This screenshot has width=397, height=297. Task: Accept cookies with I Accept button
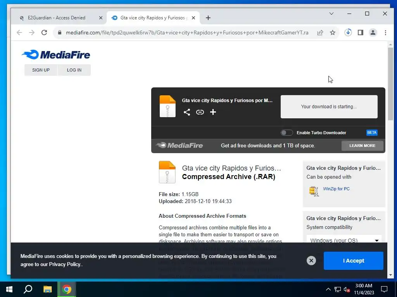354,261
